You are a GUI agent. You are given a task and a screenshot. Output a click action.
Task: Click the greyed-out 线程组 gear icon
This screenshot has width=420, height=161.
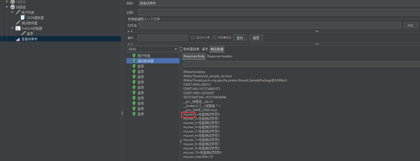click(x=12, y=2)
